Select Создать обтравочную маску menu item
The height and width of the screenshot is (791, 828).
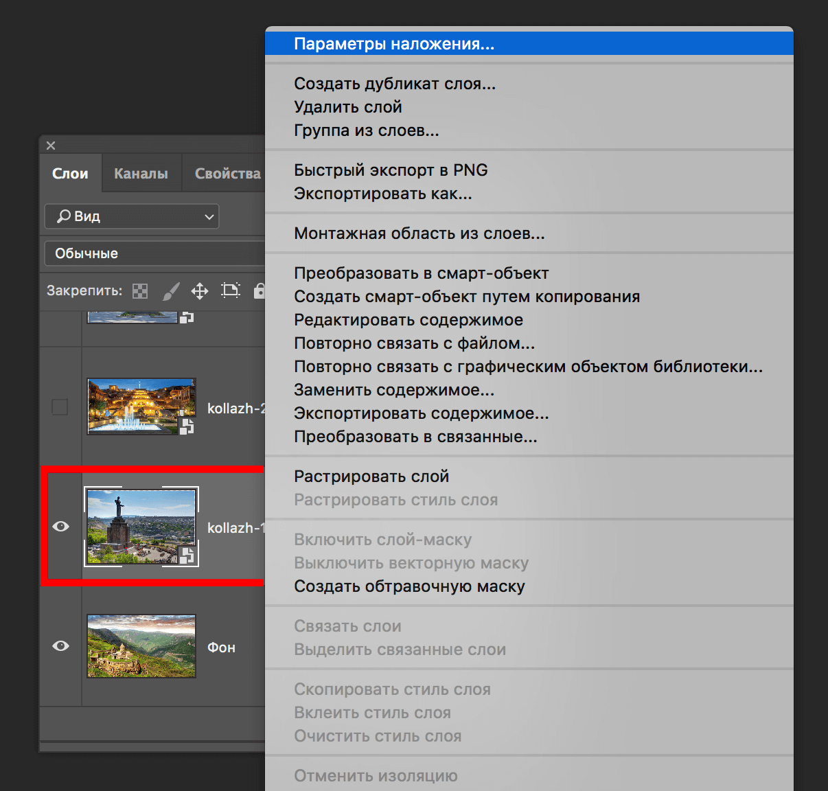409,586
